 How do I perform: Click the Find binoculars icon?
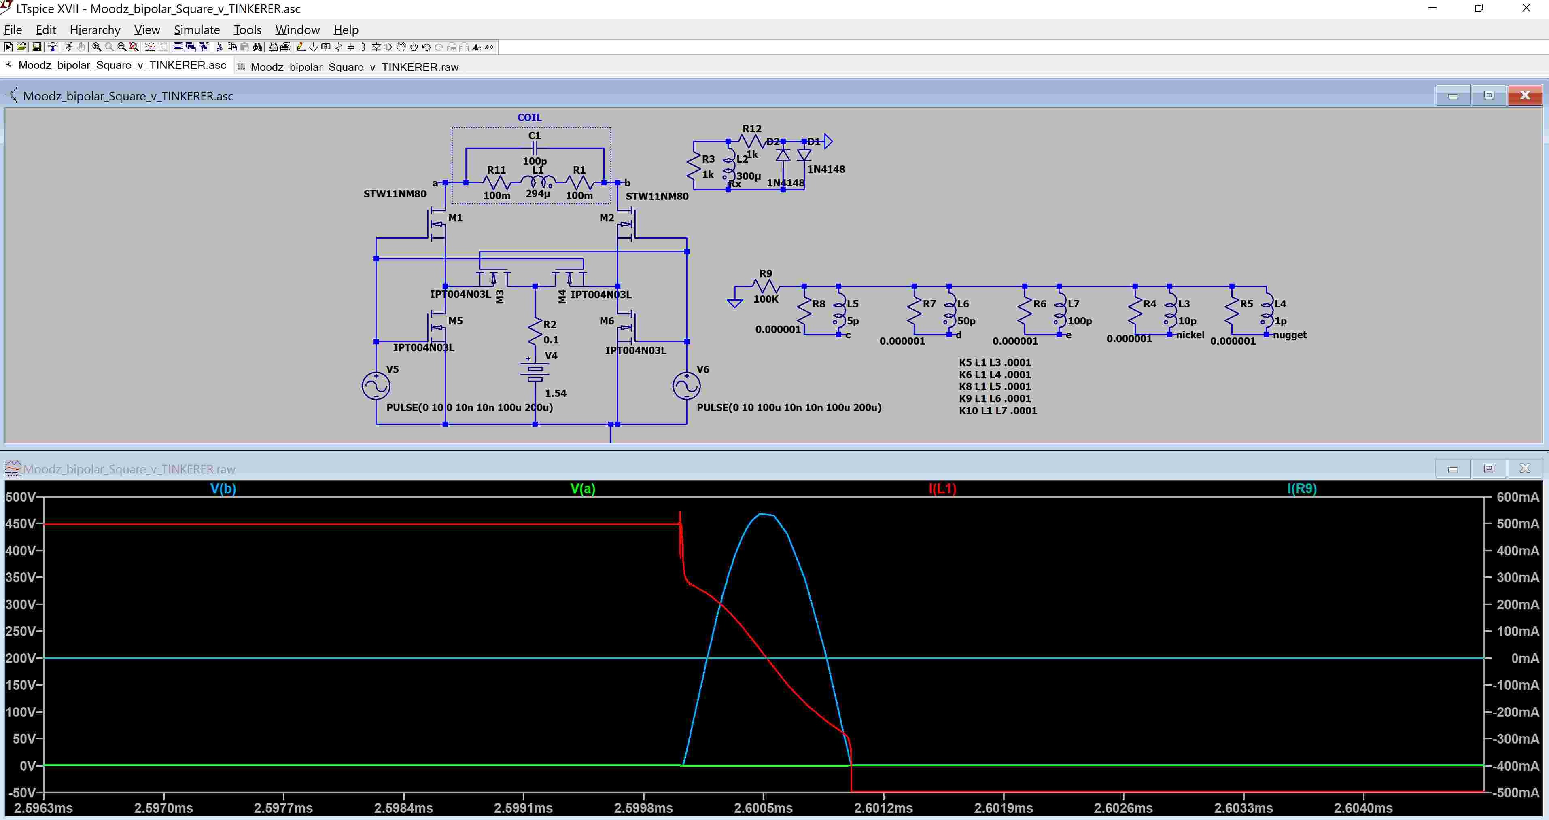(x=257, y=47)
